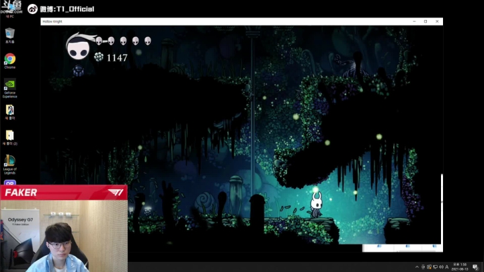Viewport: 484px width, 272px height.
Task: Show hidden system tray icons
Action: click(x=417, y=267)
